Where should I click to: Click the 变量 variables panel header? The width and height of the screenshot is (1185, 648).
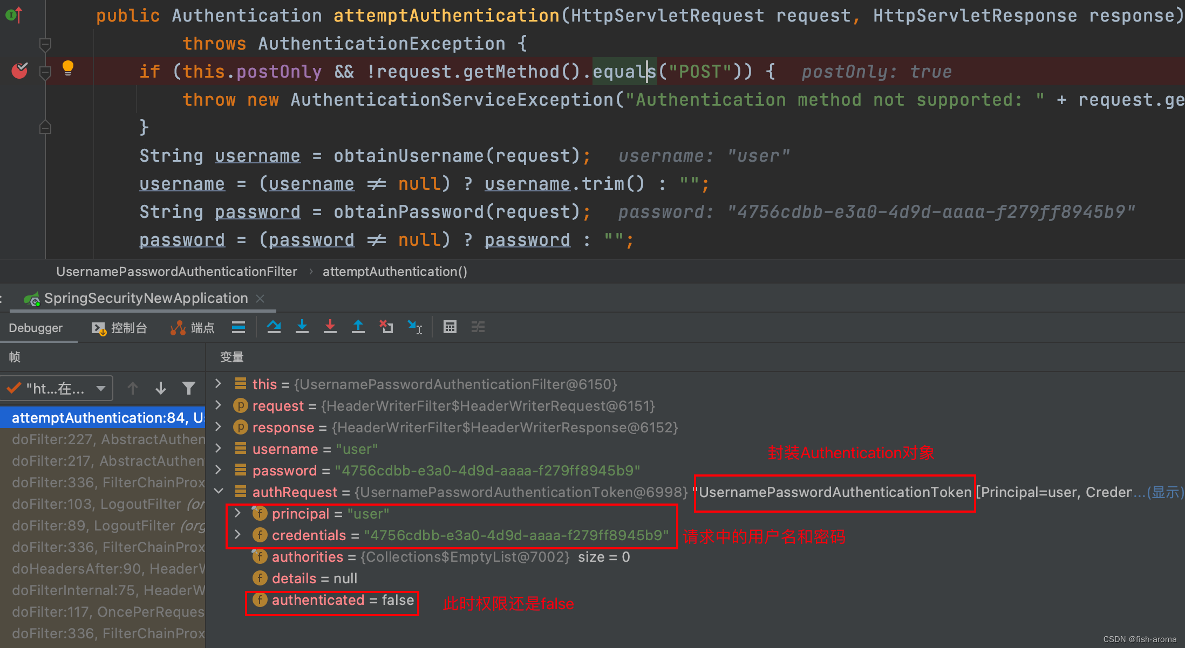point(232,357)
